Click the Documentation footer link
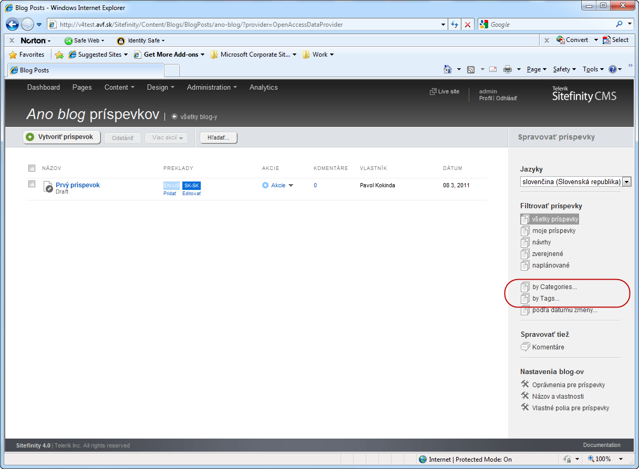 [x=602, y=445]
